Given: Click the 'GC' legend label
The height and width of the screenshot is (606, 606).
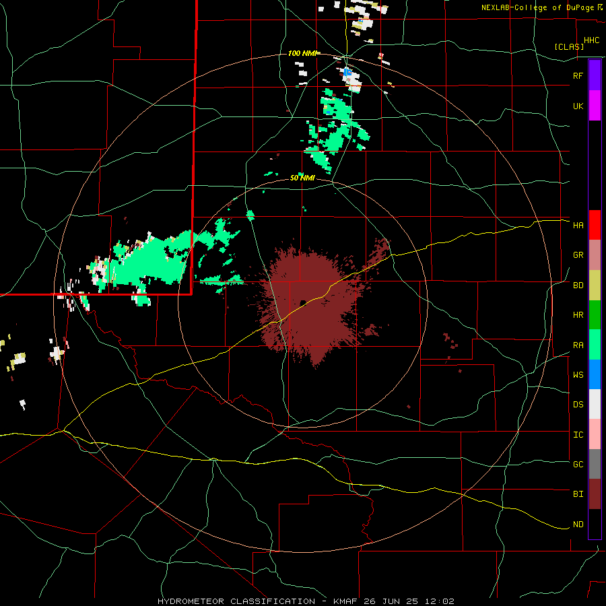Looking at the screenshot, I should (x=578, y=464).
